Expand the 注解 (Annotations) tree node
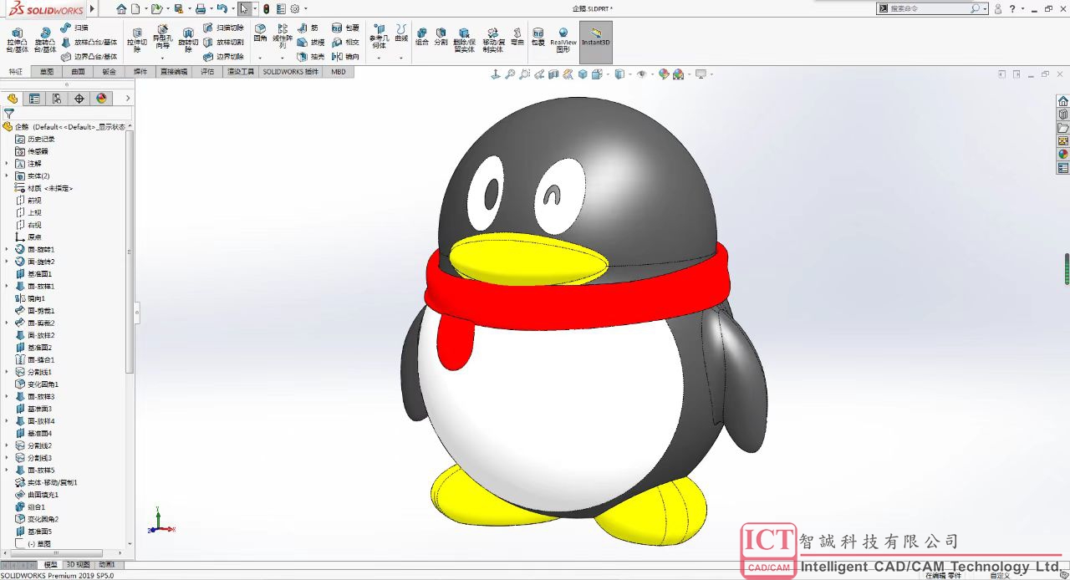This screenshot has width=1070, height=580. pos(7,164)
